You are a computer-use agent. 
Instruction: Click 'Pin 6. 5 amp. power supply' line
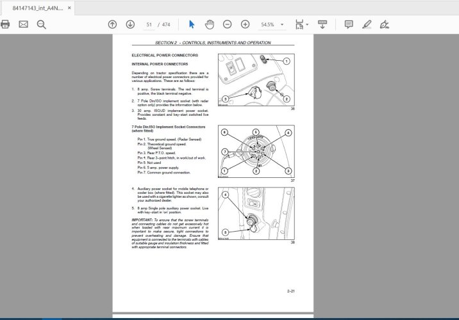(158, 168)
